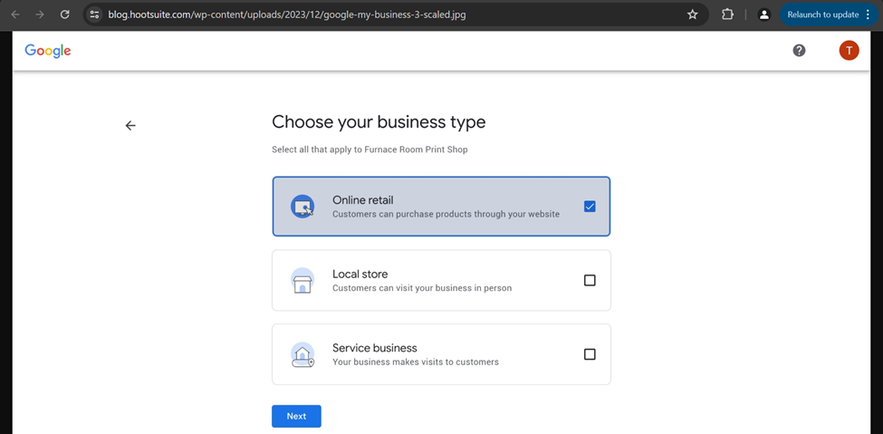Reload the page with refresh icon
The height and width of the screenshot is (434, 883).
(65, 14)
